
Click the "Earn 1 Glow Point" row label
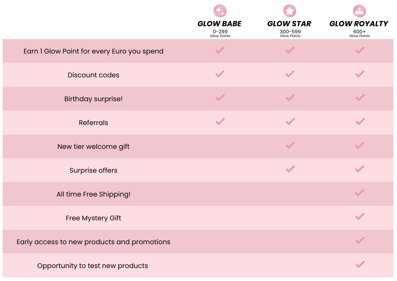tap(93, 51)
